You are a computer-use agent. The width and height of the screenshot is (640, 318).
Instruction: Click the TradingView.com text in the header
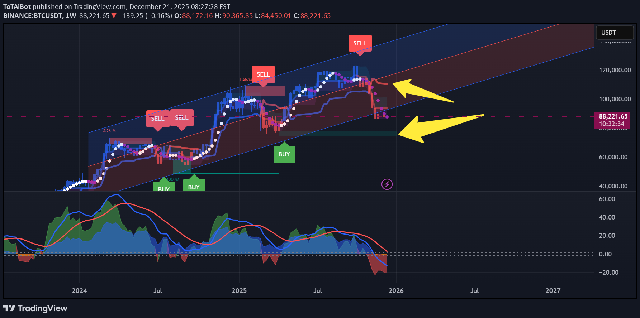pyautogui.click(x=99, y=6)
